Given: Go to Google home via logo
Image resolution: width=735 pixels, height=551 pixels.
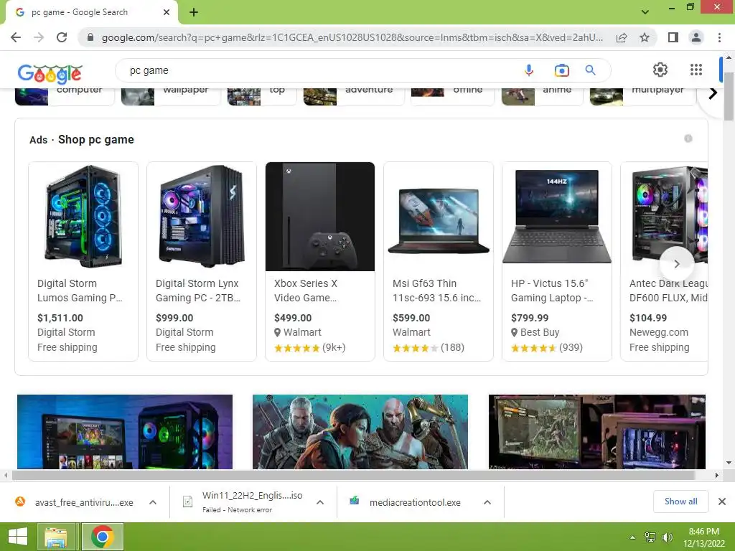Looking at the screenshot, I should tap(50, 73).
